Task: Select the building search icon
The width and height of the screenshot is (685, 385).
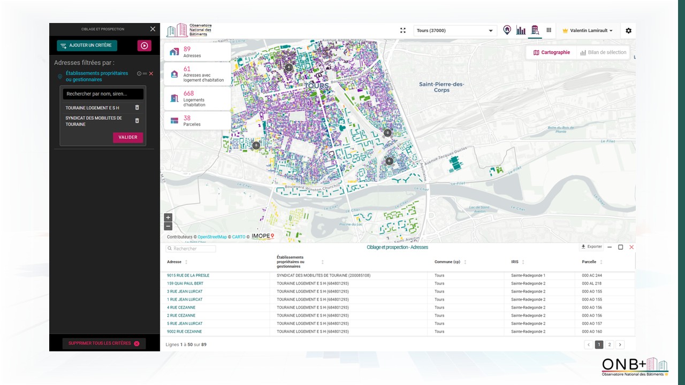Action: [x=535, y=30]
